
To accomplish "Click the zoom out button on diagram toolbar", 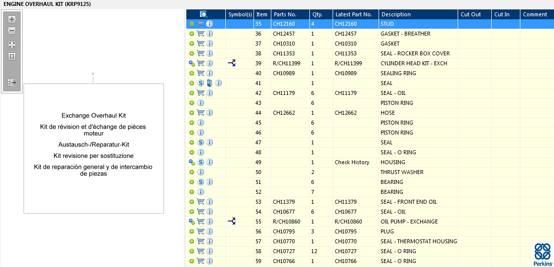I will click(x=12, y=31).
